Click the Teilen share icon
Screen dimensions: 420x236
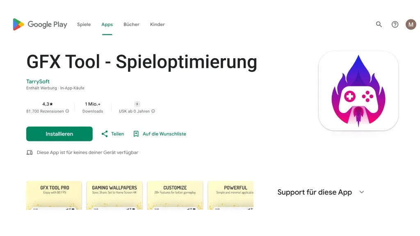(105, 134)
